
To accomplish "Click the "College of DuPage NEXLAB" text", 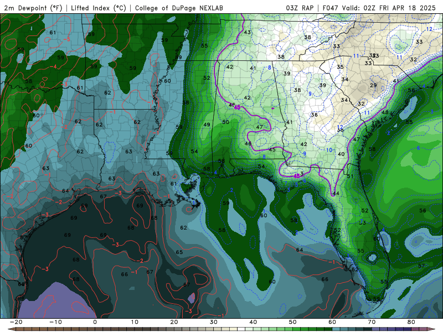I will 179,8.
